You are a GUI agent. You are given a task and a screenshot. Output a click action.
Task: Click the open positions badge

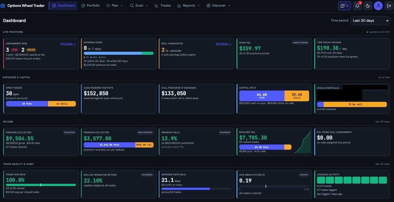pos(145,132)
